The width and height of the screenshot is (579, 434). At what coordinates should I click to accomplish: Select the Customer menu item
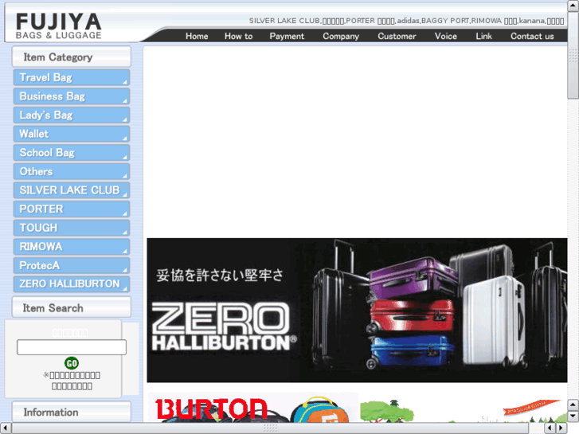pos(397,36)
